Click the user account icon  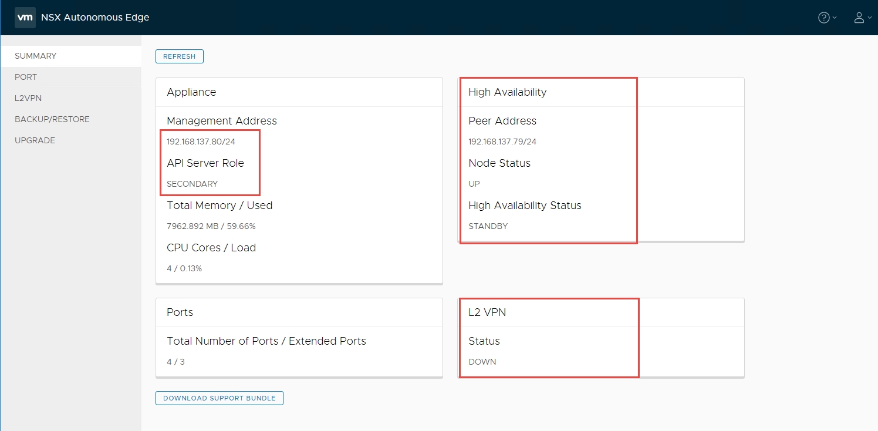(x=859, y=18)
